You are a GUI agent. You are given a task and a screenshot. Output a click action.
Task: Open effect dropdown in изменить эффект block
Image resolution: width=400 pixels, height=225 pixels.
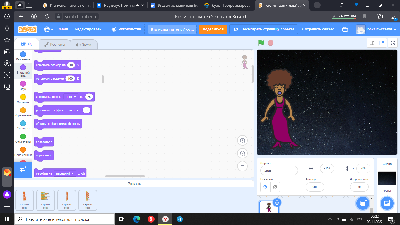pos(71,97)
